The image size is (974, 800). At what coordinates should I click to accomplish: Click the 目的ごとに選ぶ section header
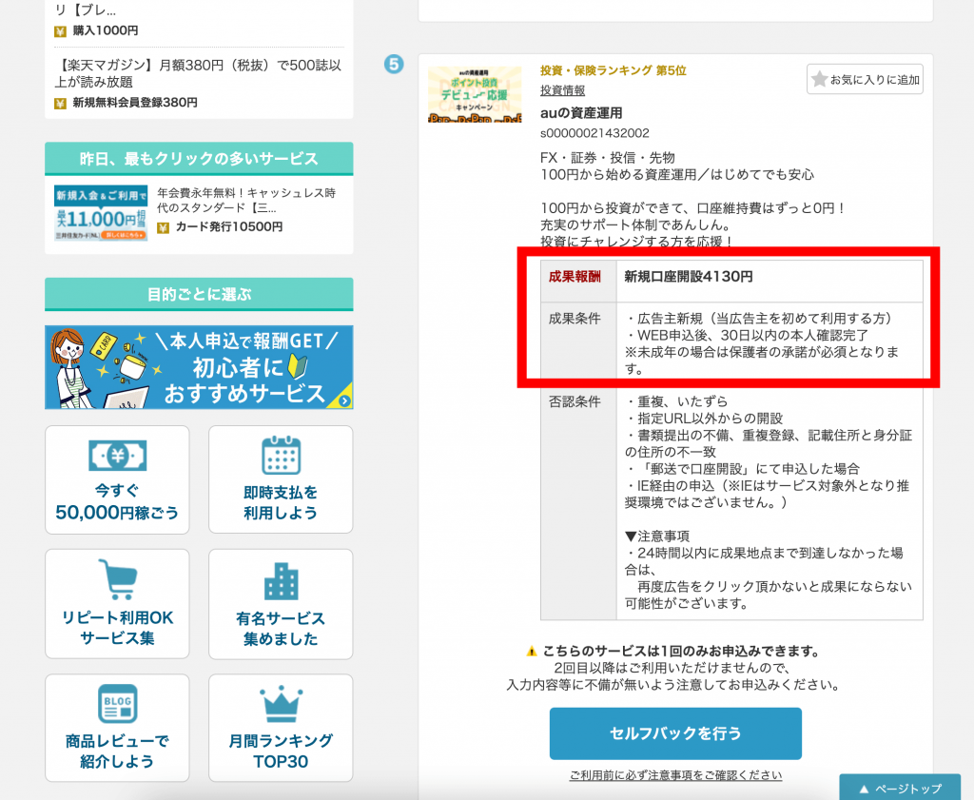[198, 294]
